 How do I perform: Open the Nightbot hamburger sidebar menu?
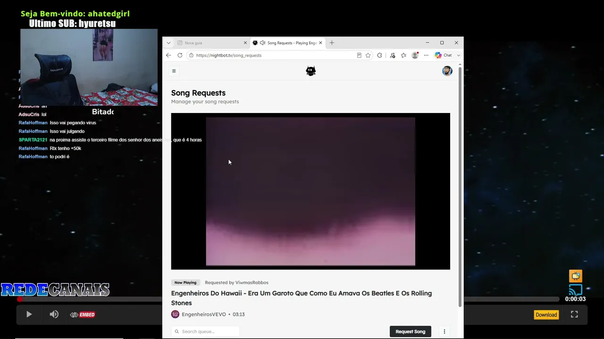point(174,71)
